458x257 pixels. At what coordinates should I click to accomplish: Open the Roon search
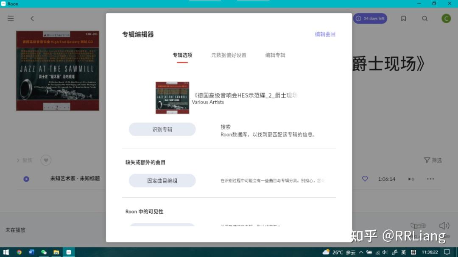click(425, 18)
